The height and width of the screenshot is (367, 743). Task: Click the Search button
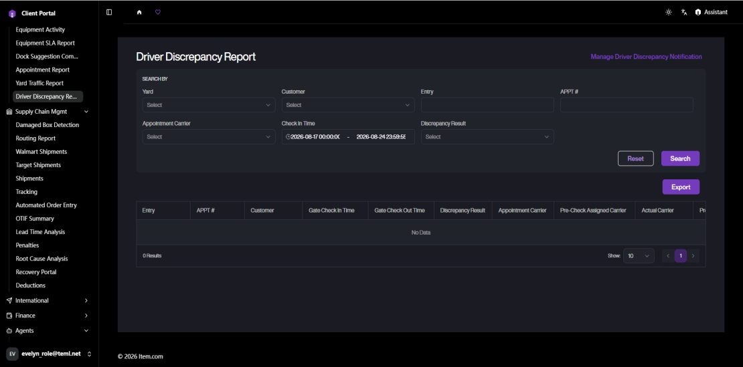[680, 158]
